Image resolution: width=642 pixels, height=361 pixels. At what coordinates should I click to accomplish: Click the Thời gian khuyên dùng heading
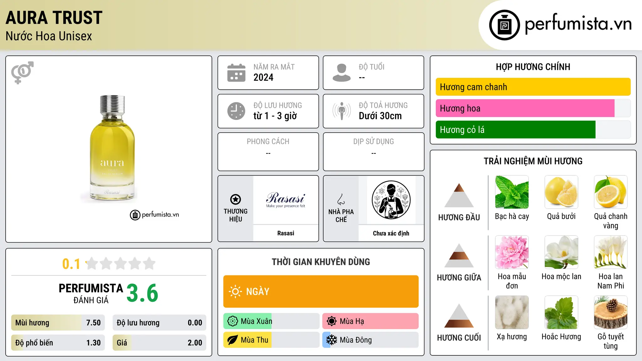pos(321,262)
